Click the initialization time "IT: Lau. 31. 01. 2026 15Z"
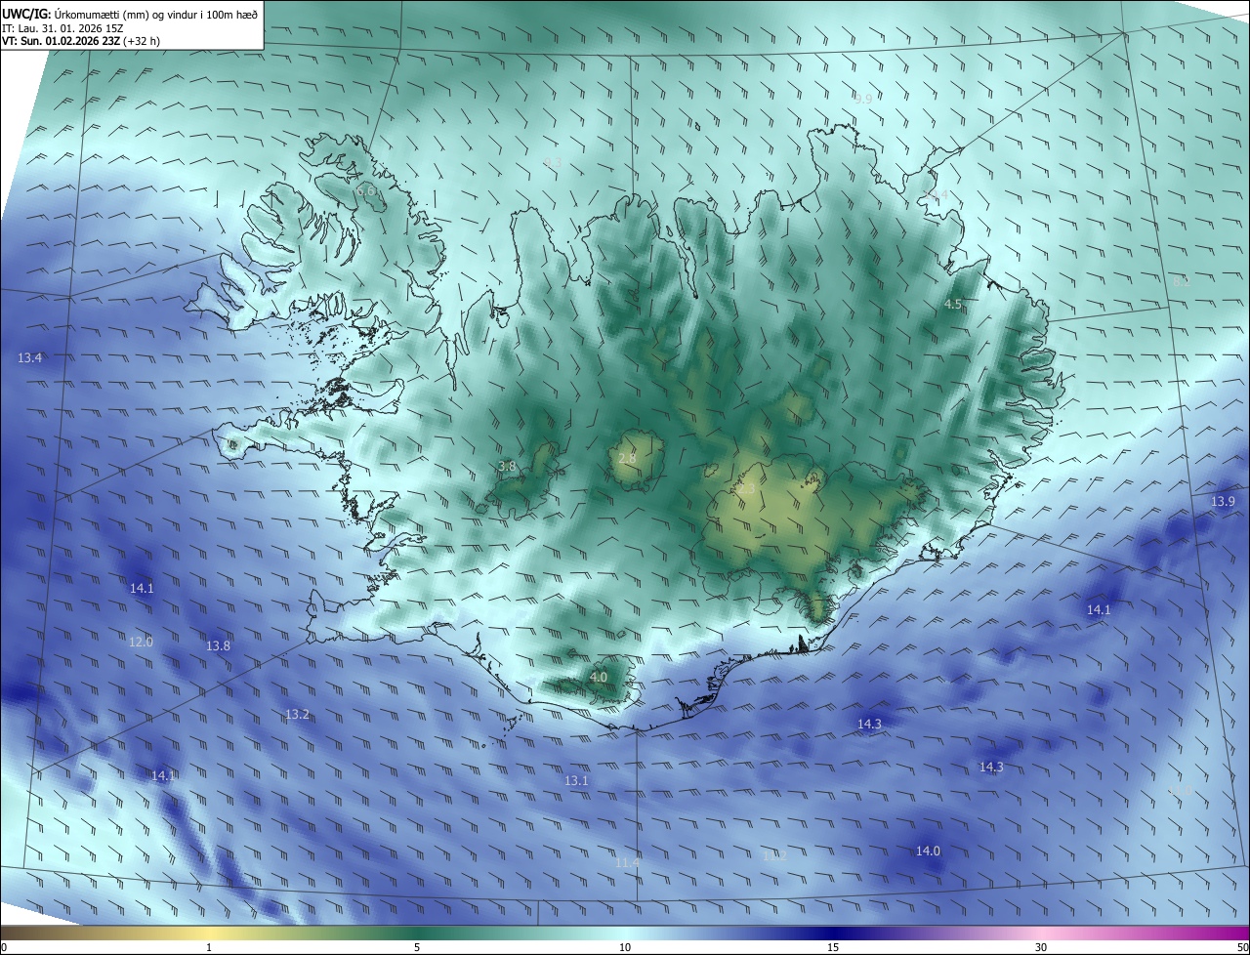Viewport: 1250px width, 955px height. (x=62, y=28)
